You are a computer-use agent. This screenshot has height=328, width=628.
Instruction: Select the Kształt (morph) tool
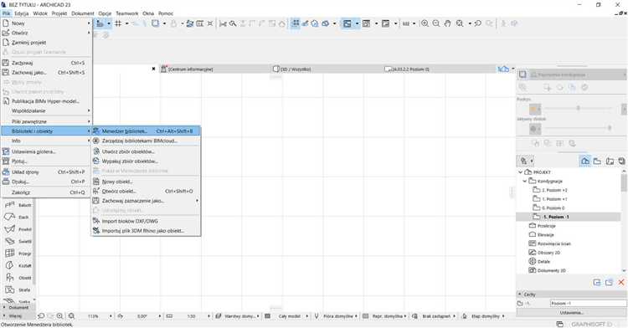tap(18, 265)
